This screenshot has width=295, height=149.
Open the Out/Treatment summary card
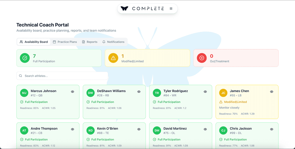point(236,58)
